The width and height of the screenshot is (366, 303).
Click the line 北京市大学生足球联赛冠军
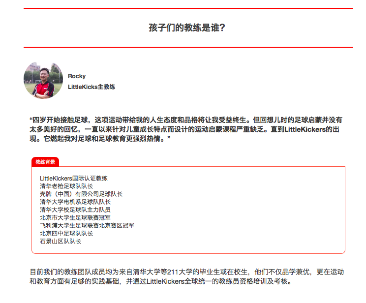click(75, 217)
